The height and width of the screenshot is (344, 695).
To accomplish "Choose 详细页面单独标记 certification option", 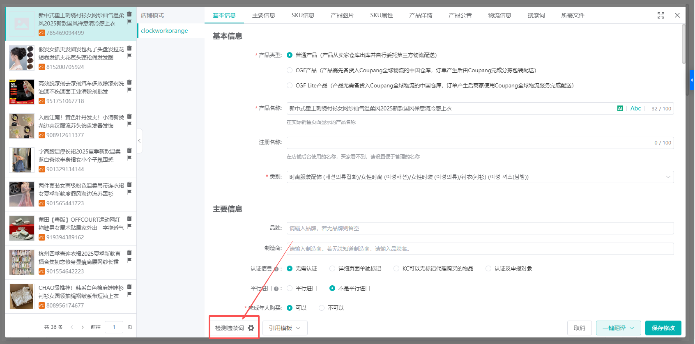I will 332,268.
